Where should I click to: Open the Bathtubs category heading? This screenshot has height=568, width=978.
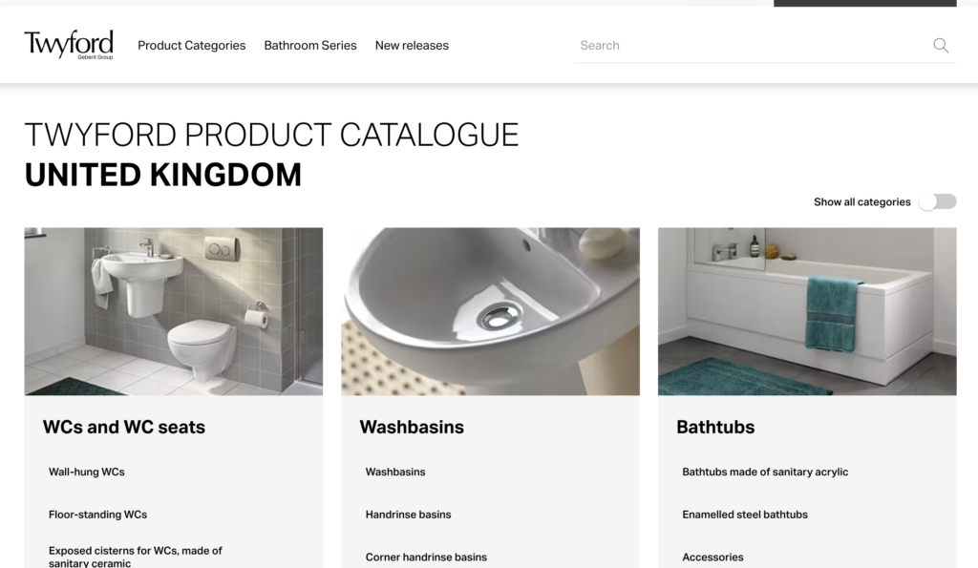click(x=715, y=427)
